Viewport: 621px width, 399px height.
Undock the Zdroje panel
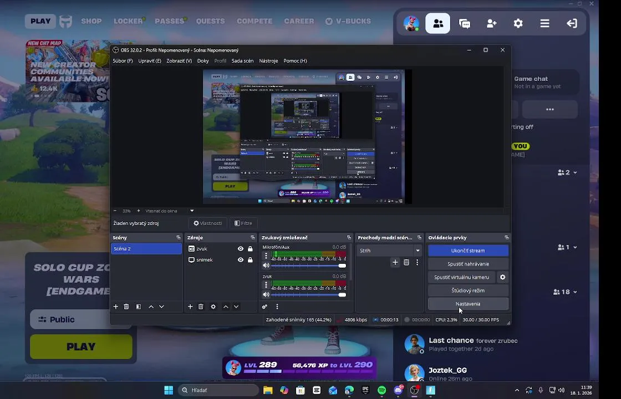[253, 238]
